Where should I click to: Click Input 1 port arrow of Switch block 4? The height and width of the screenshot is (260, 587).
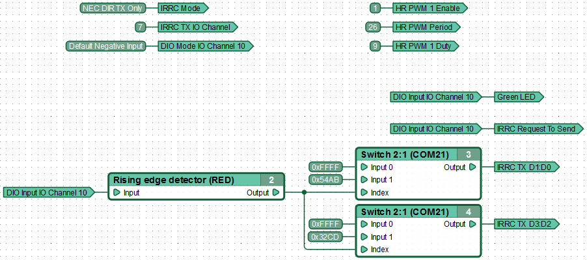(x=364, y=237)
